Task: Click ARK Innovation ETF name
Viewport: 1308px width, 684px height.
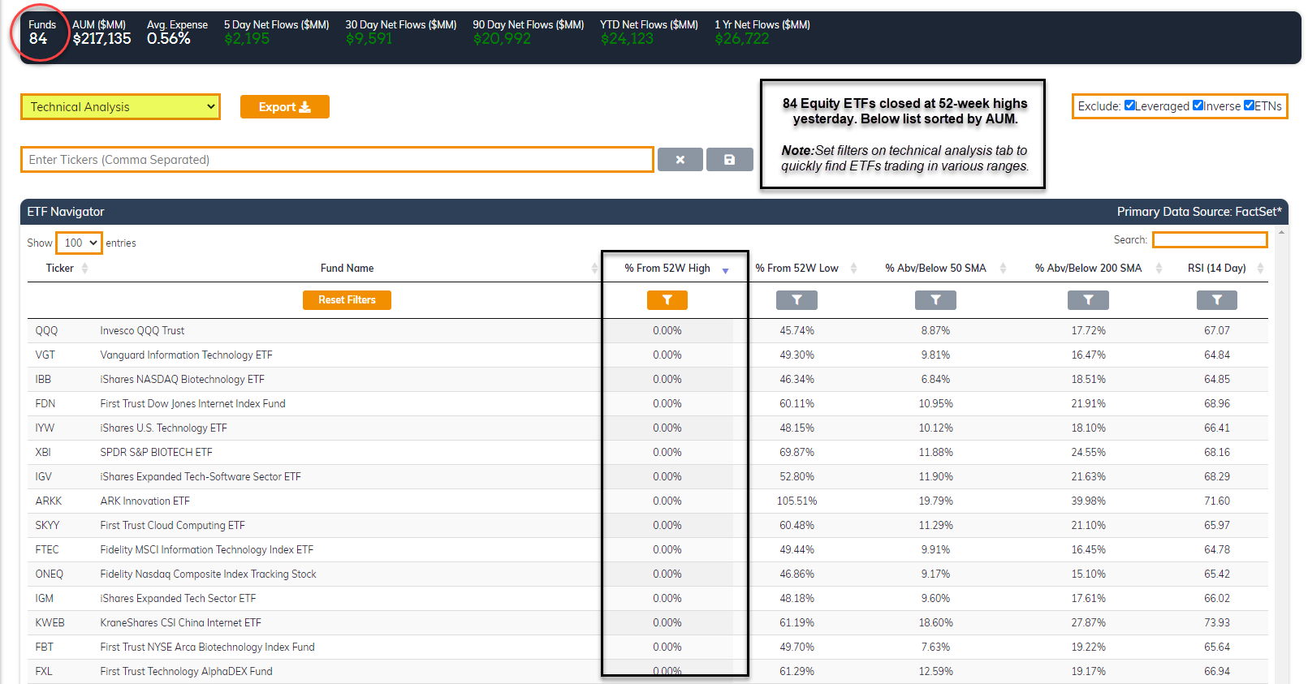Action: [x=145, y=501]
